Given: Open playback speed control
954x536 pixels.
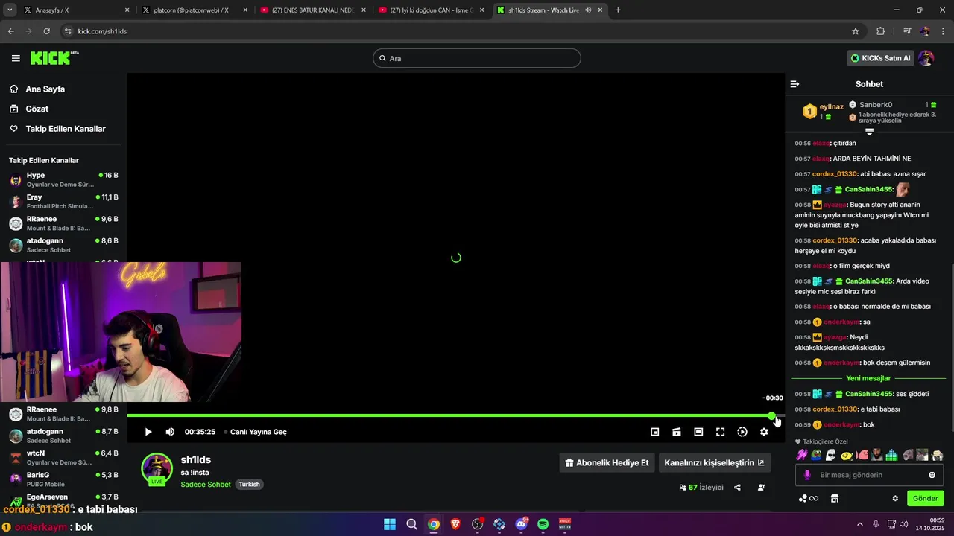Looking at the screenshot, I should (x=742, y=432).
